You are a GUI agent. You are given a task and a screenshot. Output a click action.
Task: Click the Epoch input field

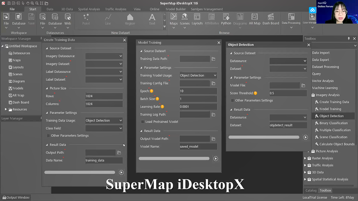pyautogui.click(x=198, y=91)
